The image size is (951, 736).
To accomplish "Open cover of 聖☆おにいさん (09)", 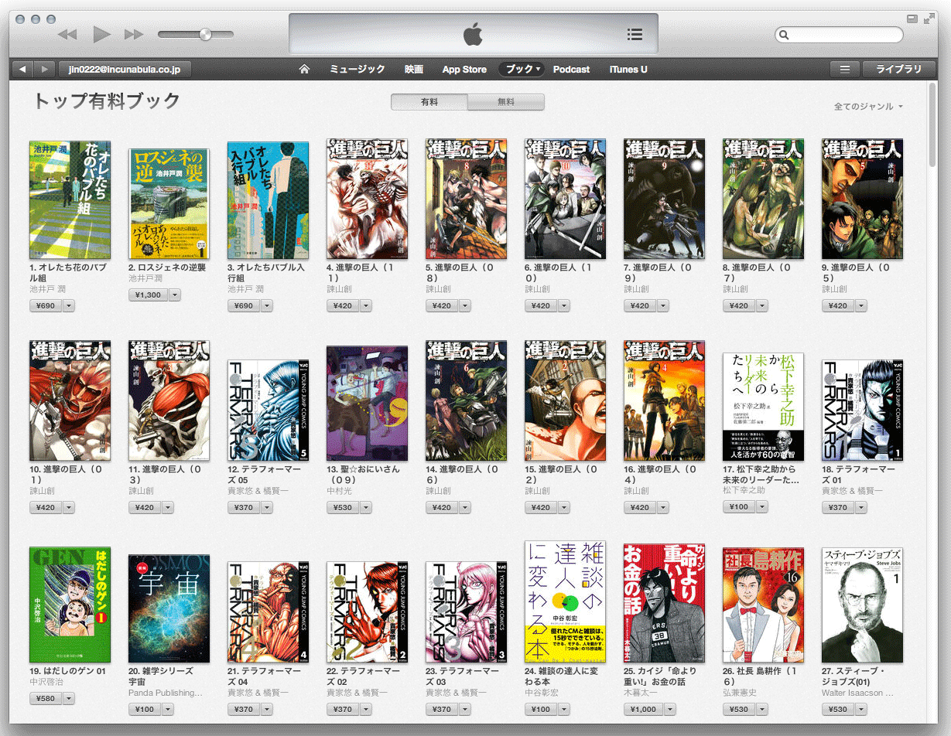I will 367,403.
